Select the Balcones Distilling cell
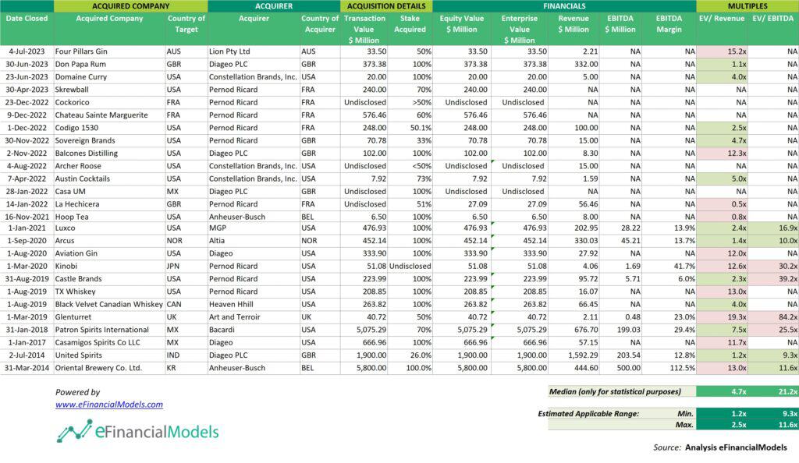This screenshot has width=799, height=463. pyautogui.click(x=109, y=153)
